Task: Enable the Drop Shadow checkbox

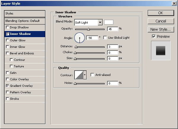Action: point(7,27)
